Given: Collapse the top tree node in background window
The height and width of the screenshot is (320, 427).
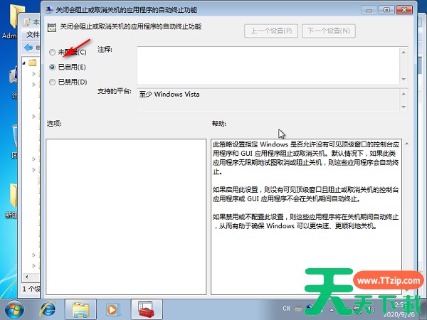Looking at the screenshot, I should tap(24, 63).
